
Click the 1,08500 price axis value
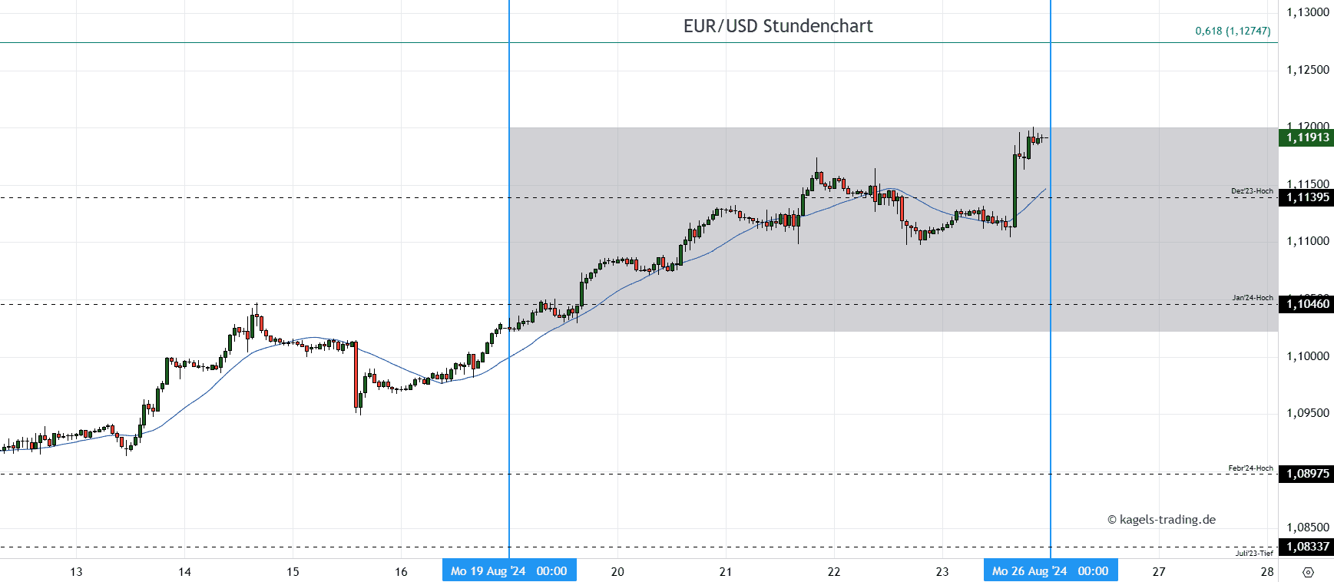[x=1308, y=527]
